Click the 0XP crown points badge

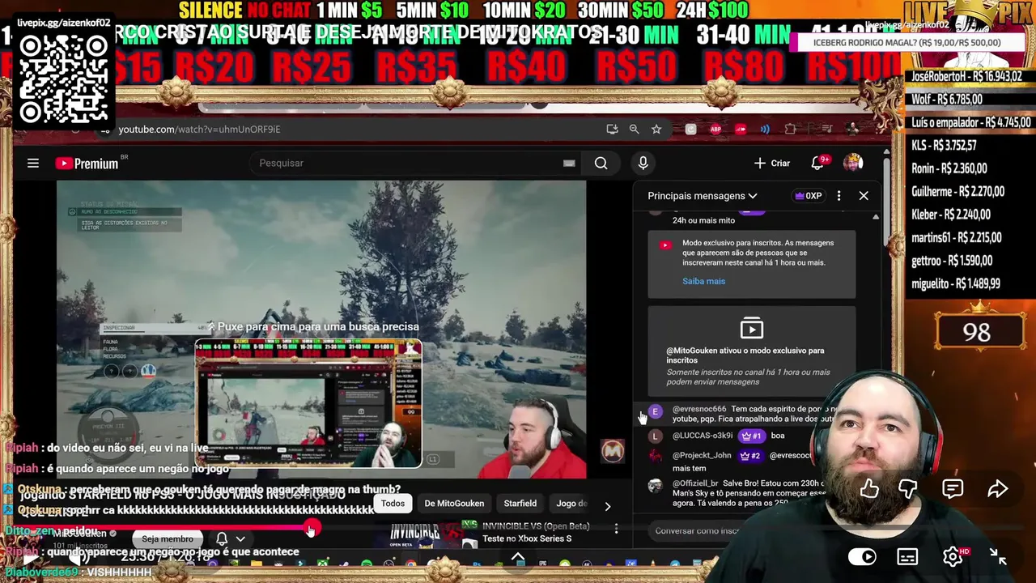[x=809, y=196]
